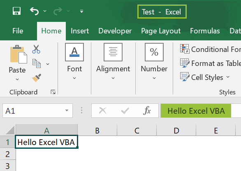The height and width of the screenshot is (171, 241).
Task: Select column A header
Action: tap(47, 131)
